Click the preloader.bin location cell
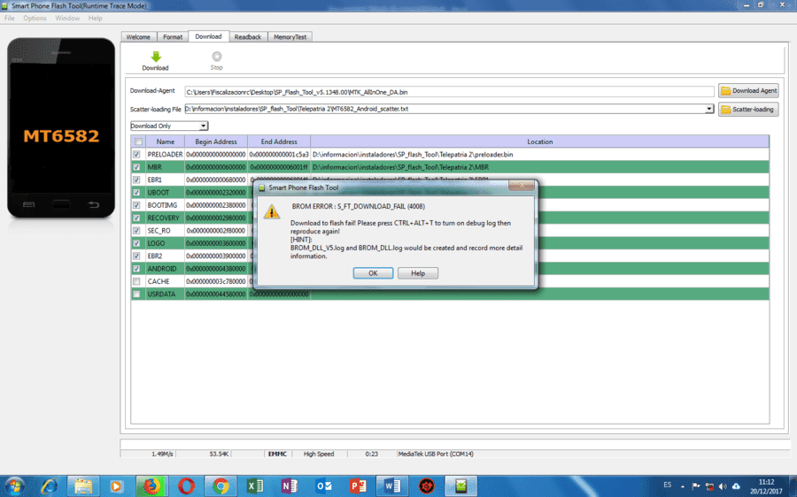 [x=540, y=155]
